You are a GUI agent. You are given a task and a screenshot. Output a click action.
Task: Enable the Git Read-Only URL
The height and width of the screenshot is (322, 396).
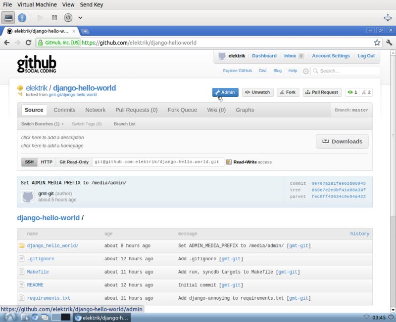[x=74, y=162]
